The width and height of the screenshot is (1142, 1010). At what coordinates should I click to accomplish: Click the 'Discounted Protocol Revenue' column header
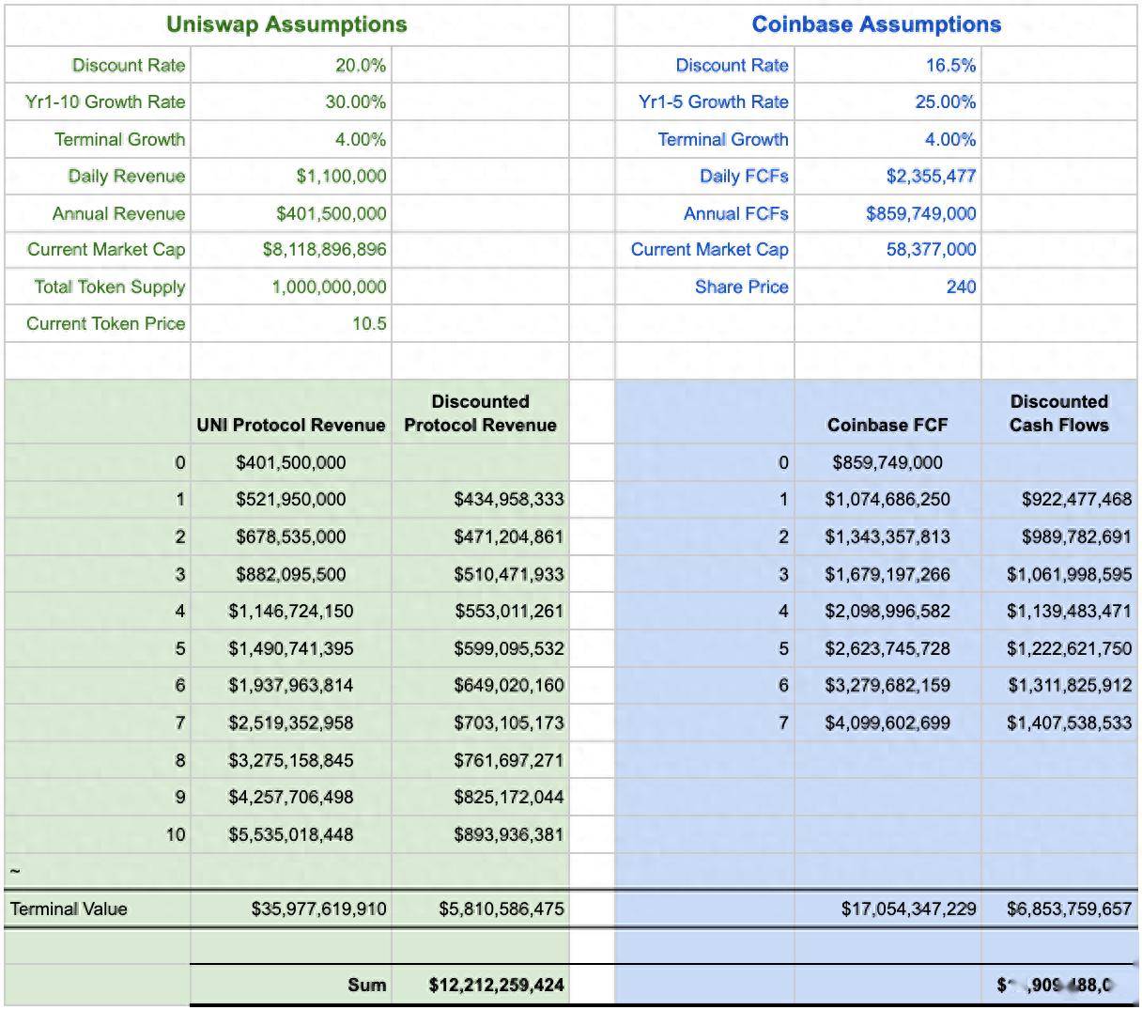click(481, 413)
